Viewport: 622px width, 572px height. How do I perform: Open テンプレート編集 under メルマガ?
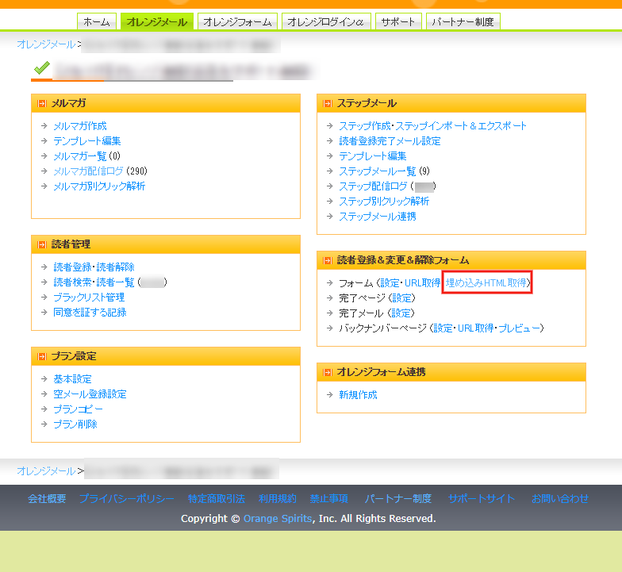(x=87, y=141)
